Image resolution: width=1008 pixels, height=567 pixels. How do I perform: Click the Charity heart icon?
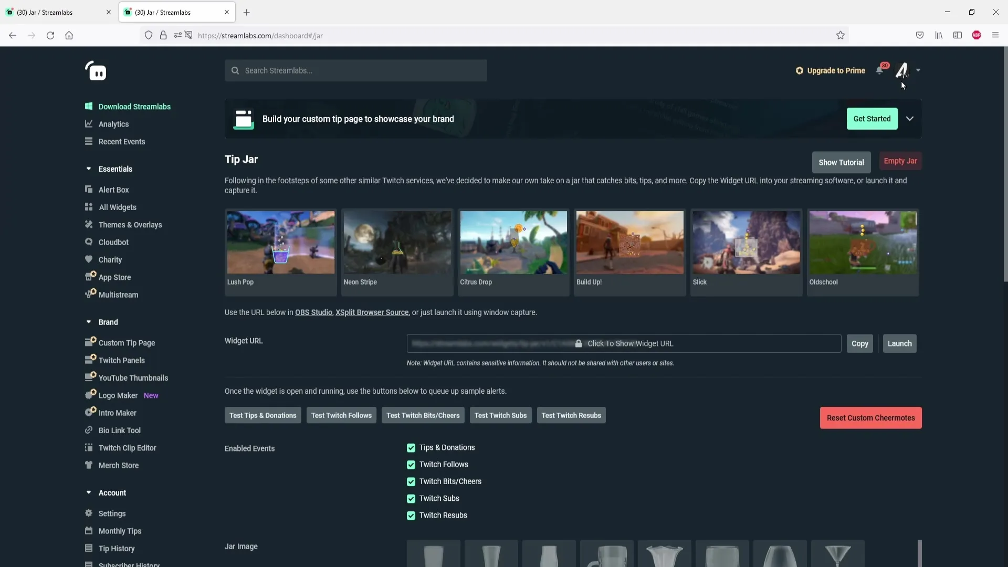click(89, 259)
